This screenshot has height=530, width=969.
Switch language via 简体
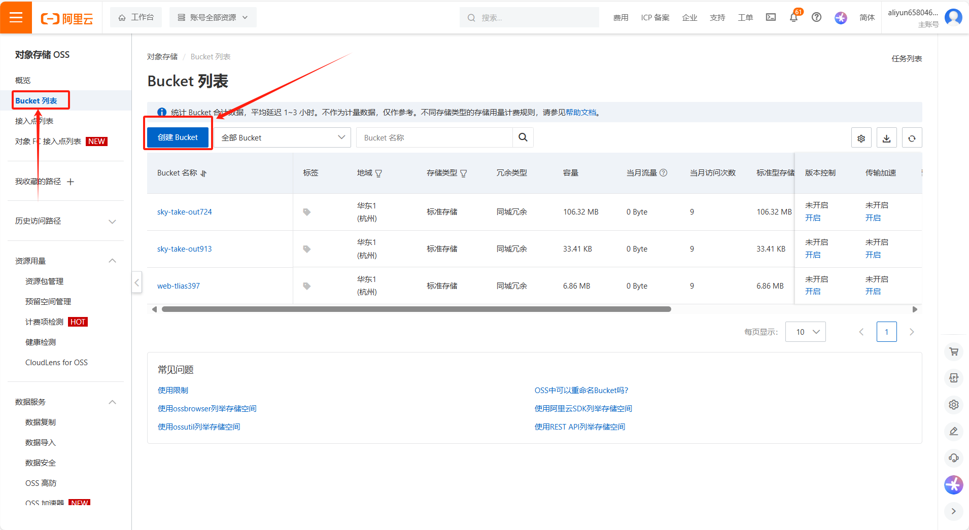867,17
